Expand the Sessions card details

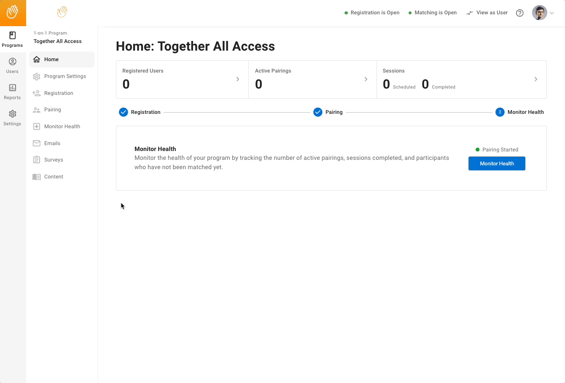(x=536, y=79)
